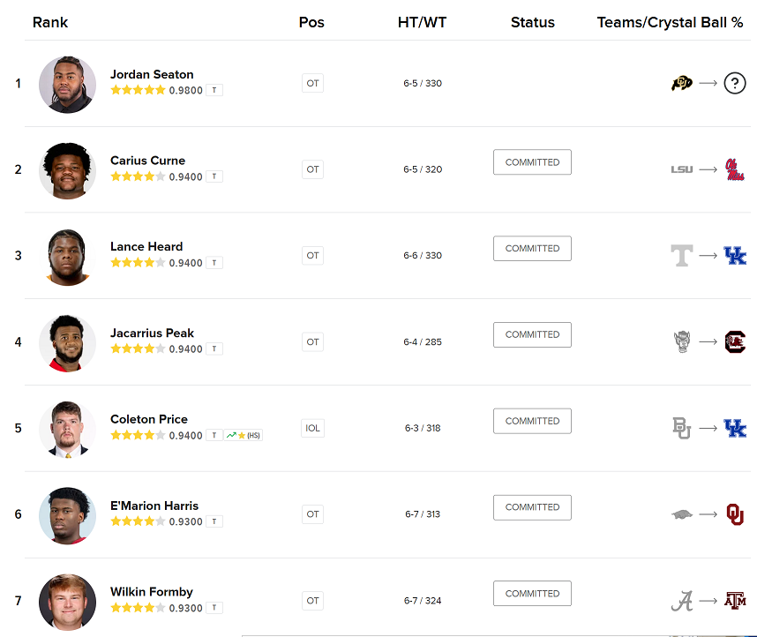Select Jacarrius Peak's headshot photo
The image size is (757, 637).
click(x=67, y=343)
